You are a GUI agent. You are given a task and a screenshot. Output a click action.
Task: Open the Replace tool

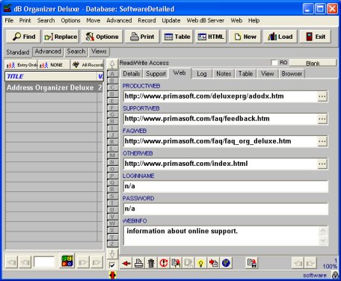tap(61, 37)
